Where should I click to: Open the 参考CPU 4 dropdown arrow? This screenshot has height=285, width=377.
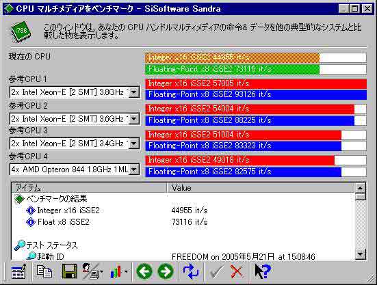(x=134, y=169)
